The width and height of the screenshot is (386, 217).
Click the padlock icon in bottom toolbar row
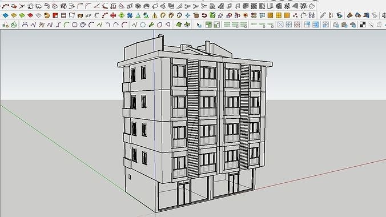(5, 25)
